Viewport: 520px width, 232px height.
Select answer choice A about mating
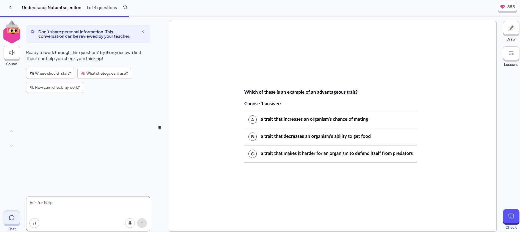tap(330, 120)
